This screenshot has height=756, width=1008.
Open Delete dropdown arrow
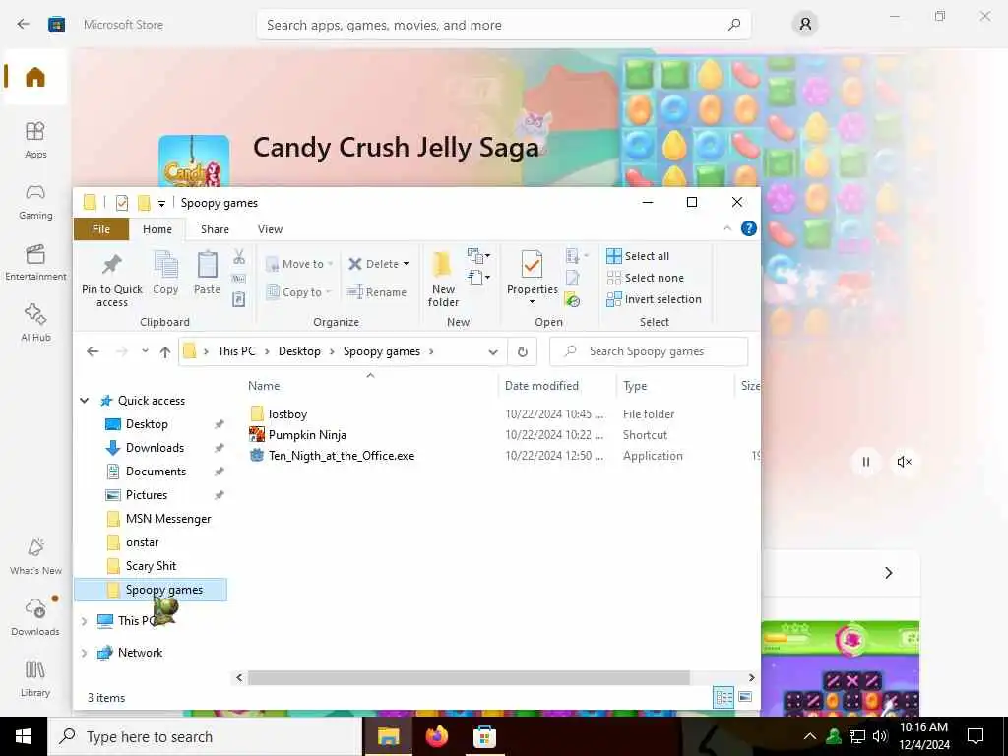click(406, 264)
